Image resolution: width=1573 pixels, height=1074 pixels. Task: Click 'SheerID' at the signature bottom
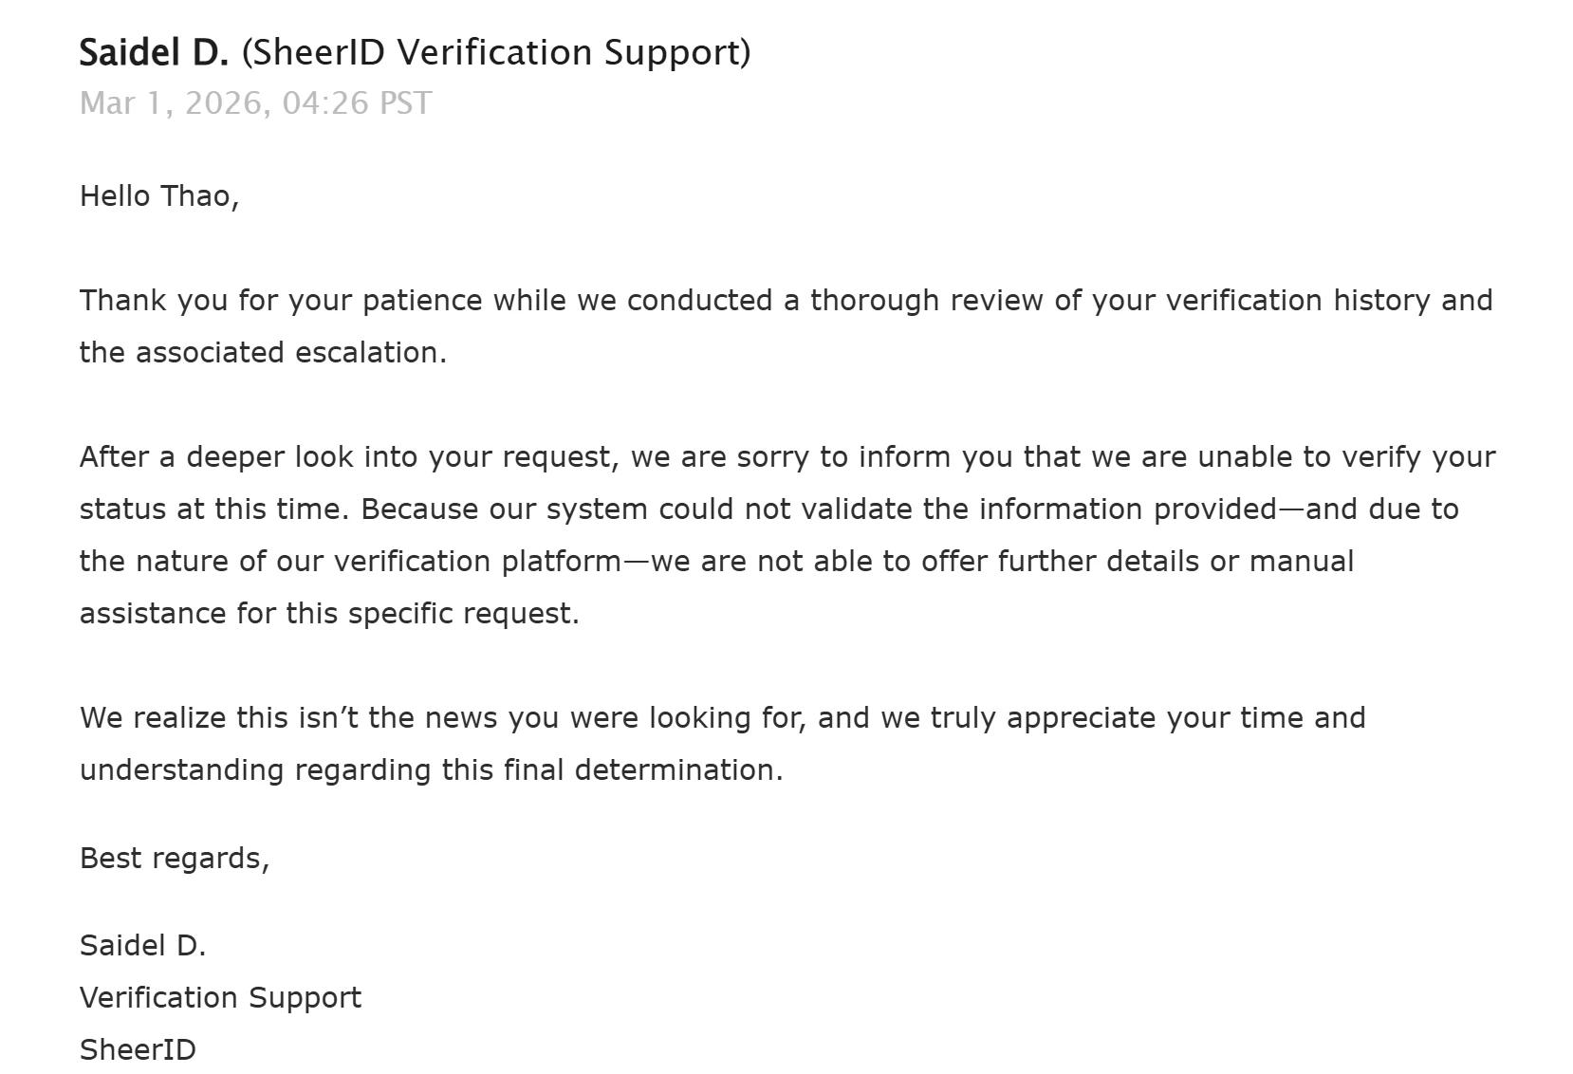(138, 1049)
